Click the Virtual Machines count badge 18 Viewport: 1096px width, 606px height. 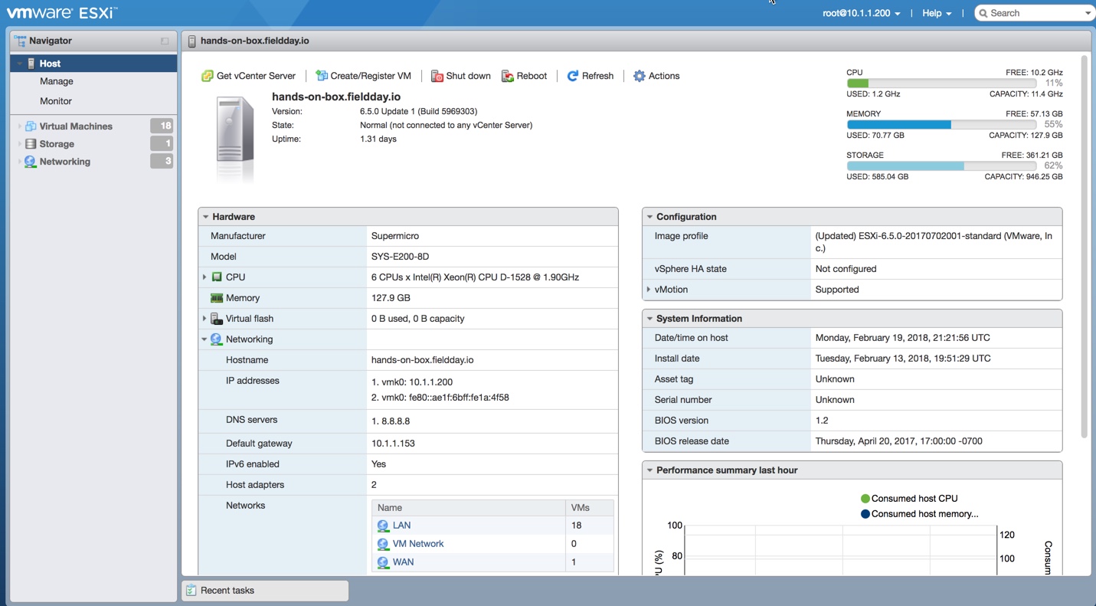tap(162, 126)
